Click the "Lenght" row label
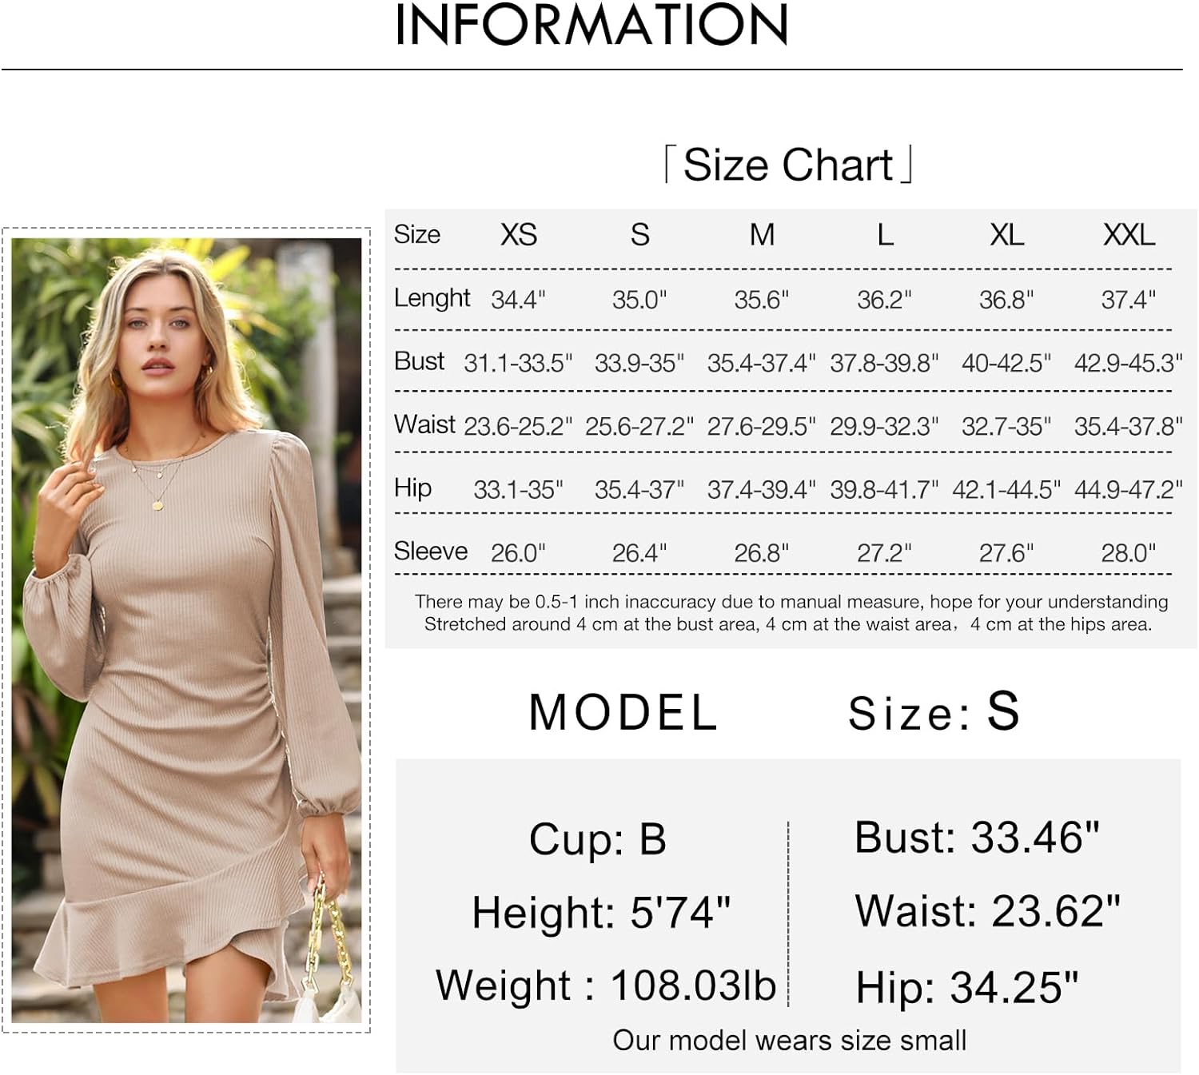Screen dimensions: 1199x1075 click(432, 297)
